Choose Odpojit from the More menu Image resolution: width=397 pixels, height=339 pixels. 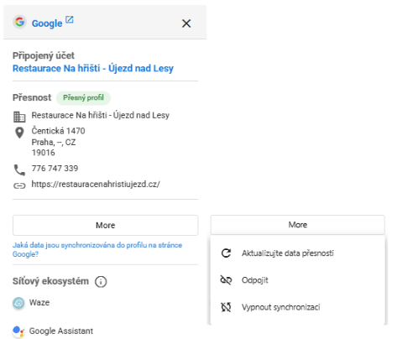click(298, 280)
